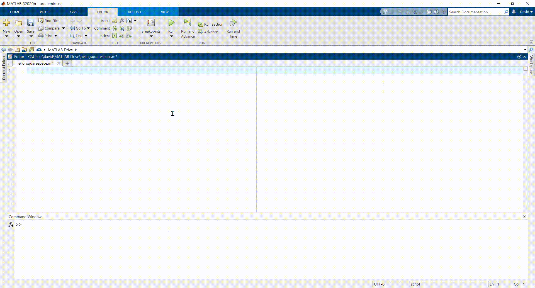This screenshot has width=535, height=288.
Task: Open the Breakpoints dropdown arrow
Action: [x=151, y=36]
